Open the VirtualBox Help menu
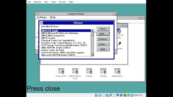173x97 pixels. click(71, 2)
